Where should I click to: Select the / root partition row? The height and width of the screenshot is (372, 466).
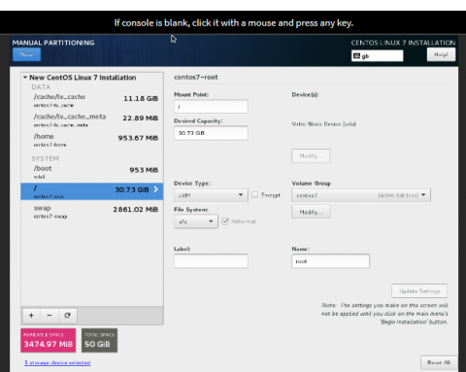[x=92, y=191]
